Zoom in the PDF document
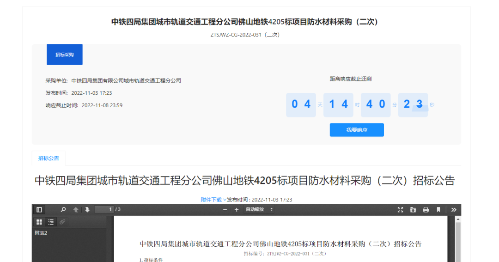Screen dimensions: 499x262 click(237, 210)
